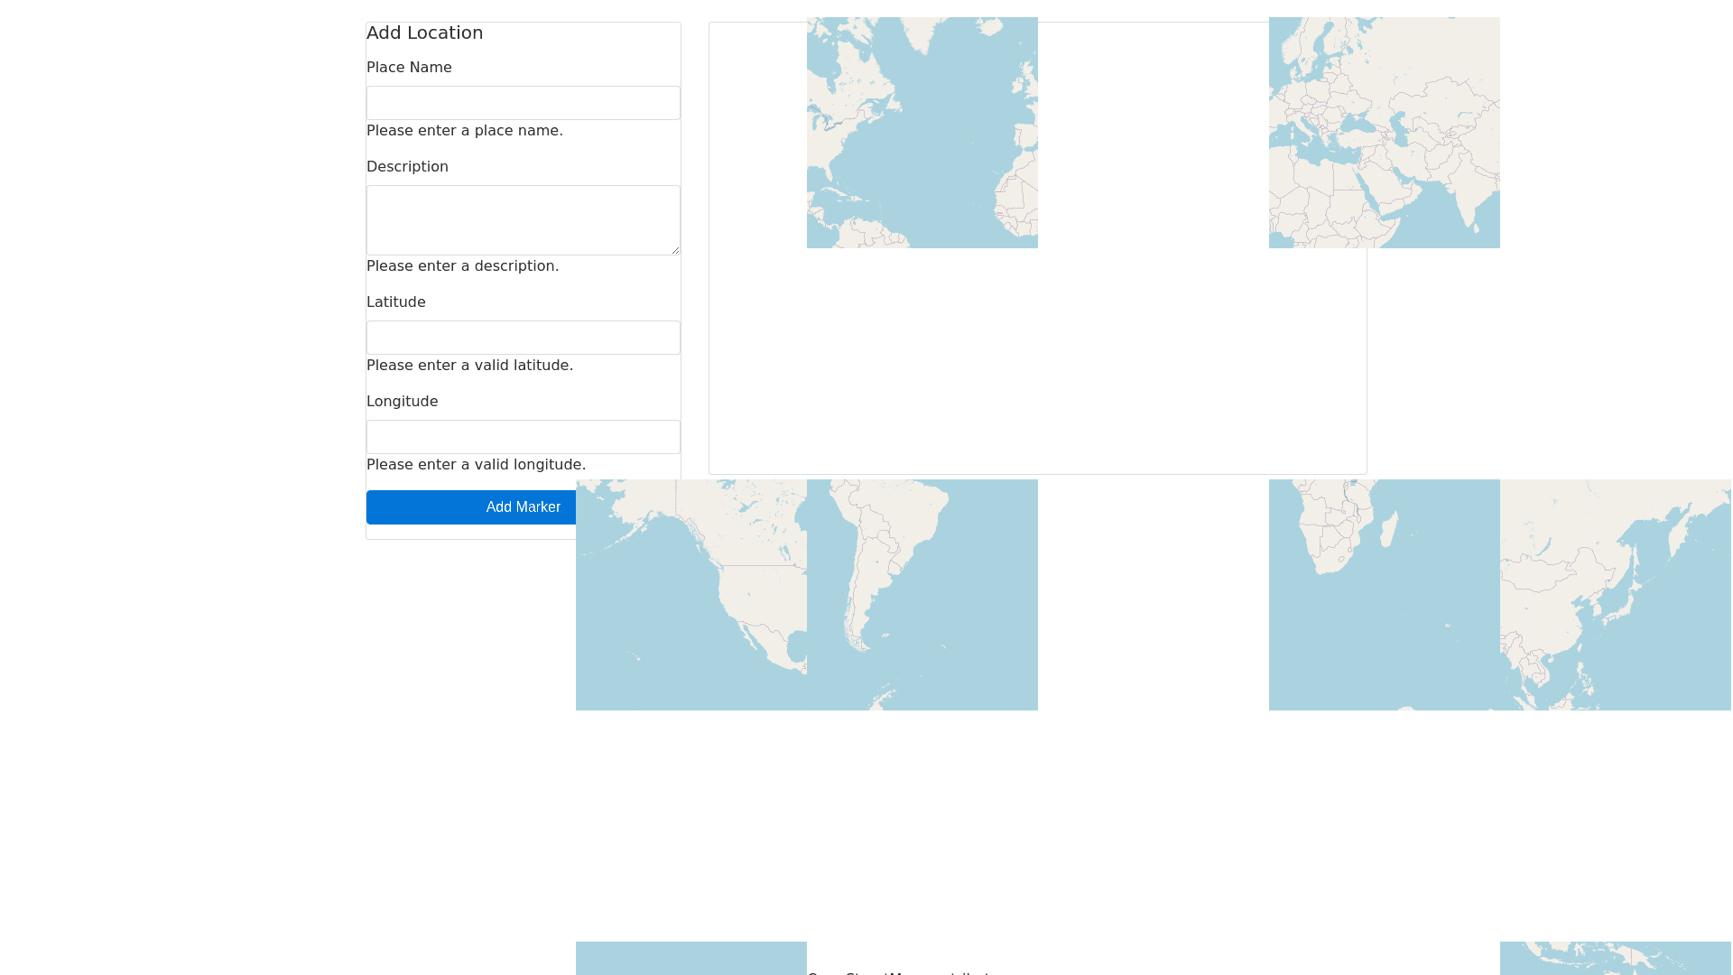Click the Description label text
Image resolution: width=1733 pixels, height=975 pixels.
point(407,167)
